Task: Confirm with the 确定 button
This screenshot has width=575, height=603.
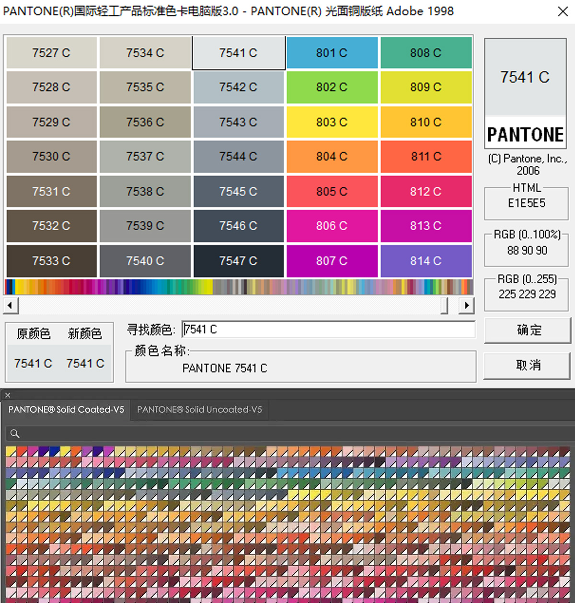Action: [528, 330]
